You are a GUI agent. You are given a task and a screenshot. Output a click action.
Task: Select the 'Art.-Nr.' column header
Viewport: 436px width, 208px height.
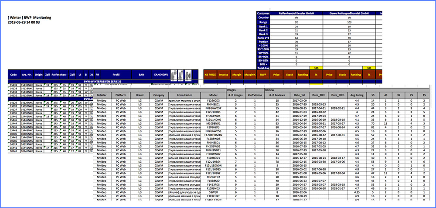(x=26, y=75)
